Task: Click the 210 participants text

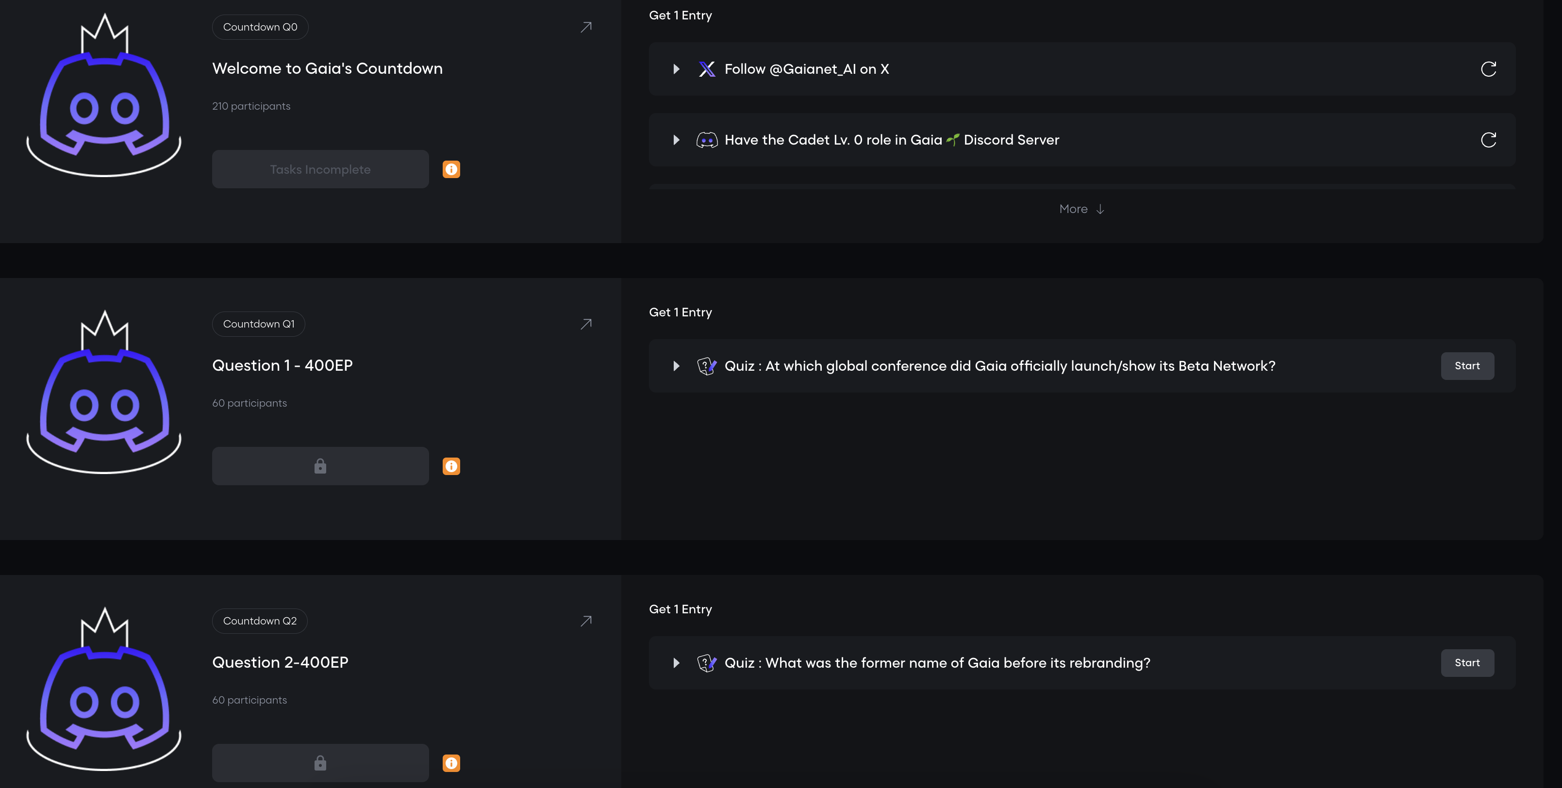Action: pos(251,106)
